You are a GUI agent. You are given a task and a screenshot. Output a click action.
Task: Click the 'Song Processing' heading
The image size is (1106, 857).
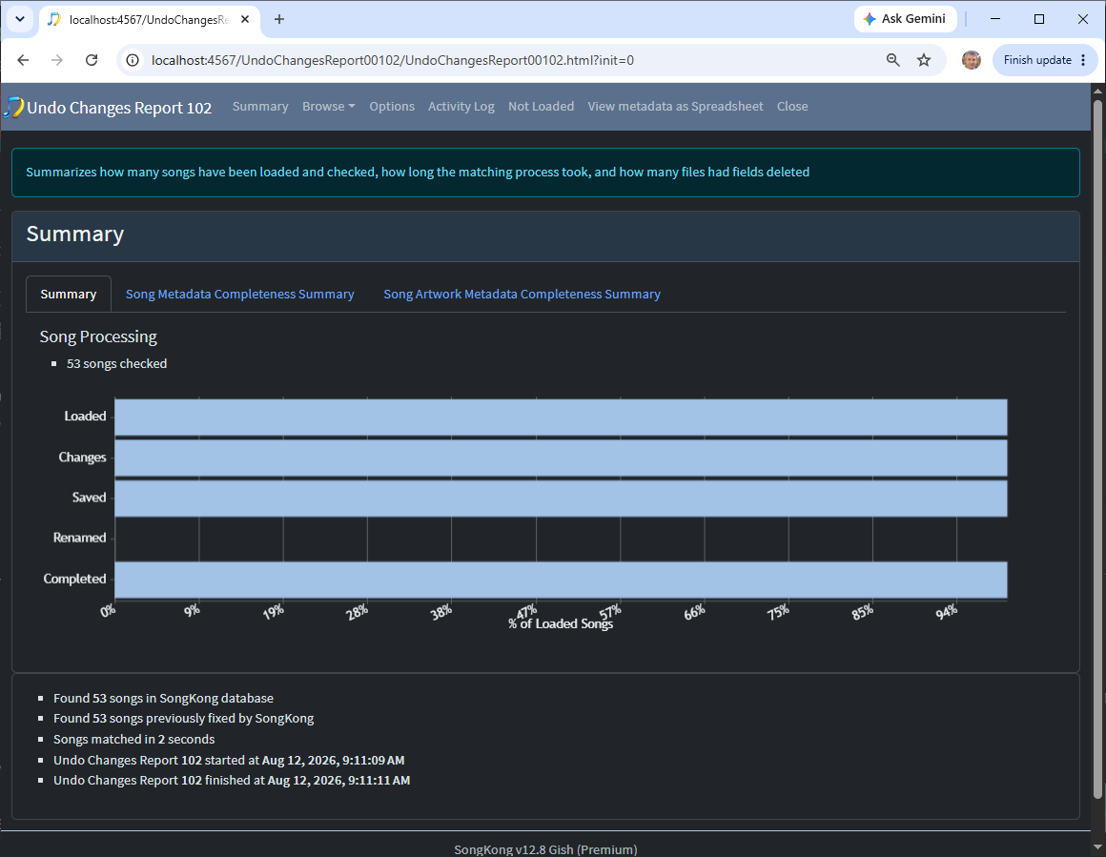[98, 337]
